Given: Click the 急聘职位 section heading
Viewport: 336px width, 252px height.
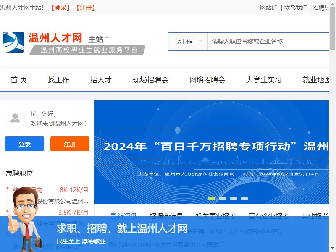Looking at the screenshot, I should click(19, 173).
